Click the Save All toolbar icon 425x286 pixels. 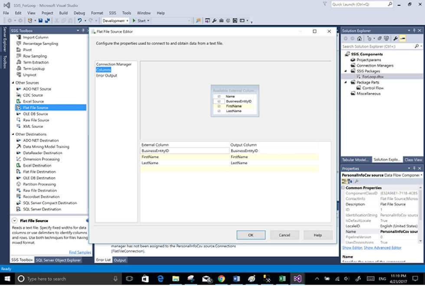47,21
